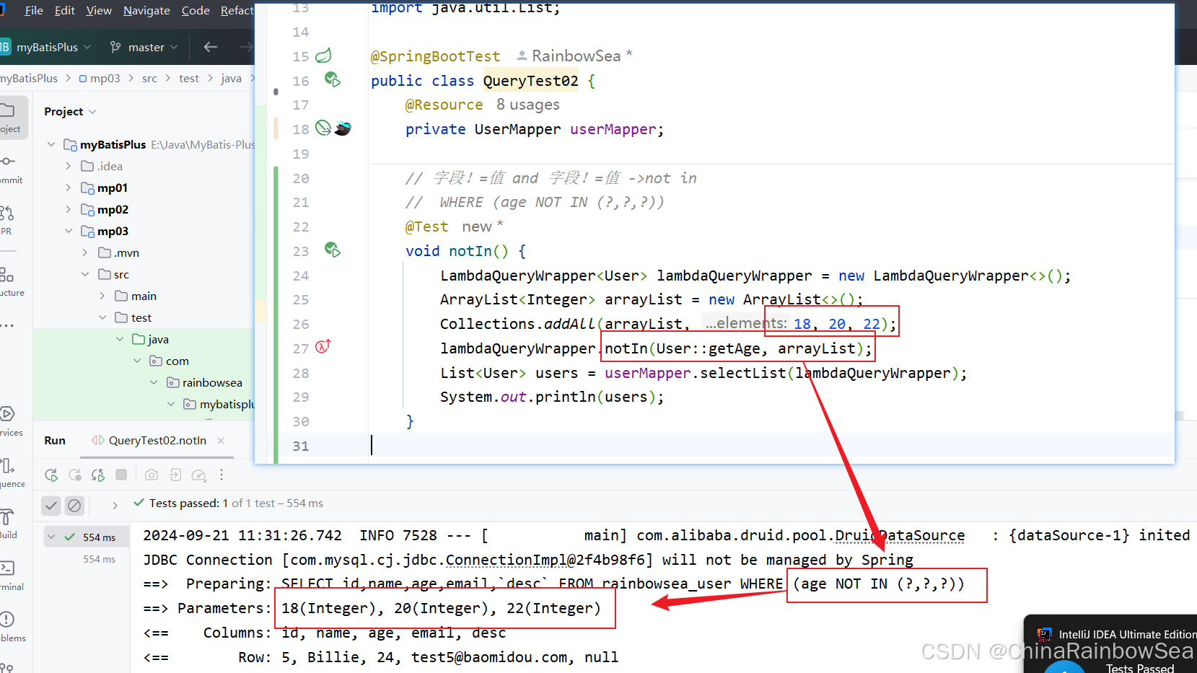Expand the .mvn folder
1197x673 pixels.
(85, 252)
